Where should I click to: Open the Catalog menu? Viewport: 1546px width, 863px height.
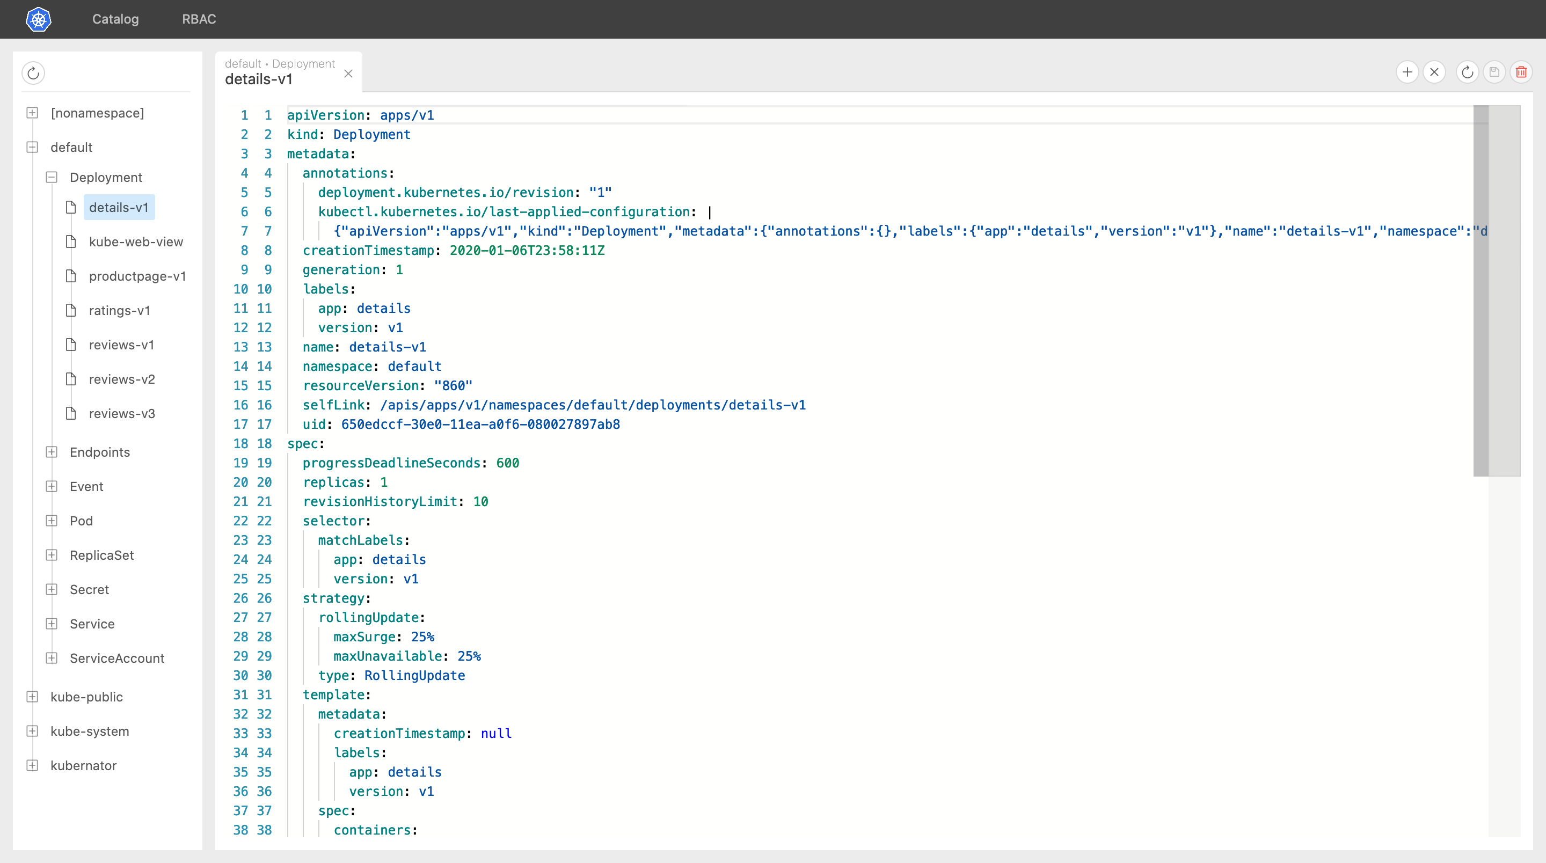[115, 19]
